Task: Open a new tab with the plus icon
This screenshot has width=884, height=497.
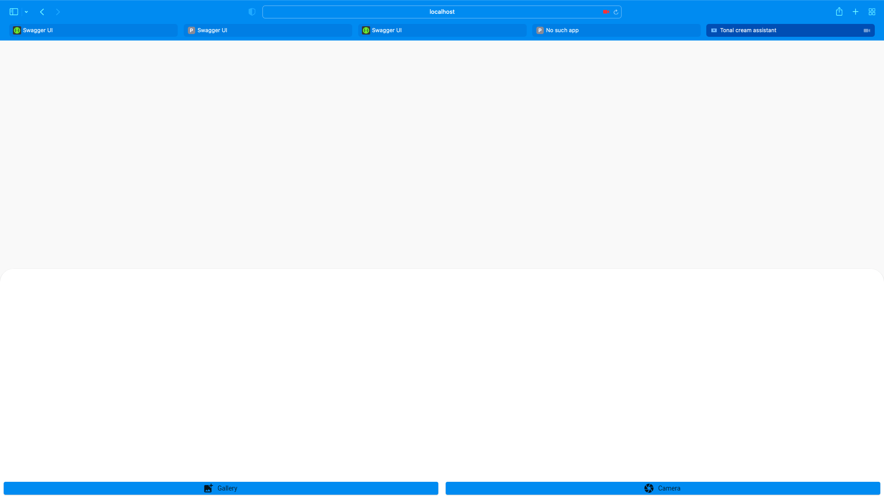Action: (855, 12)
